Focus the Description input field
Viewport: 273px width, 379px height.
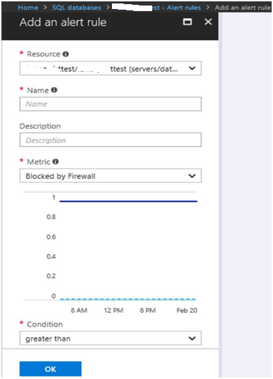[x=111, y=139]
